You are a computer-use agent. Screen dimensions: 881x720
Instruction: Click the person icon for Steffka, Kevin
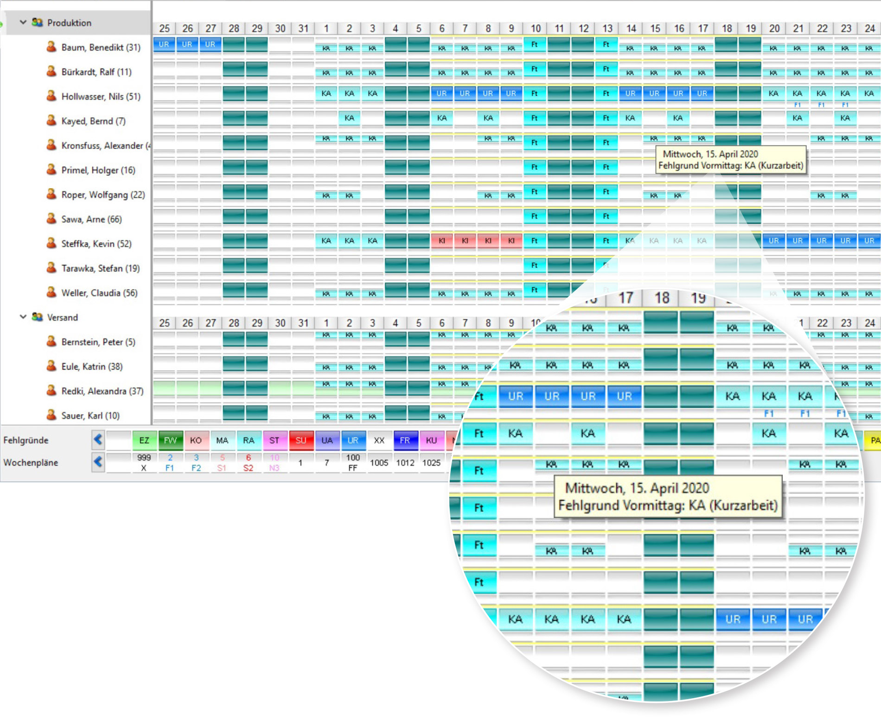coord(51,243)
